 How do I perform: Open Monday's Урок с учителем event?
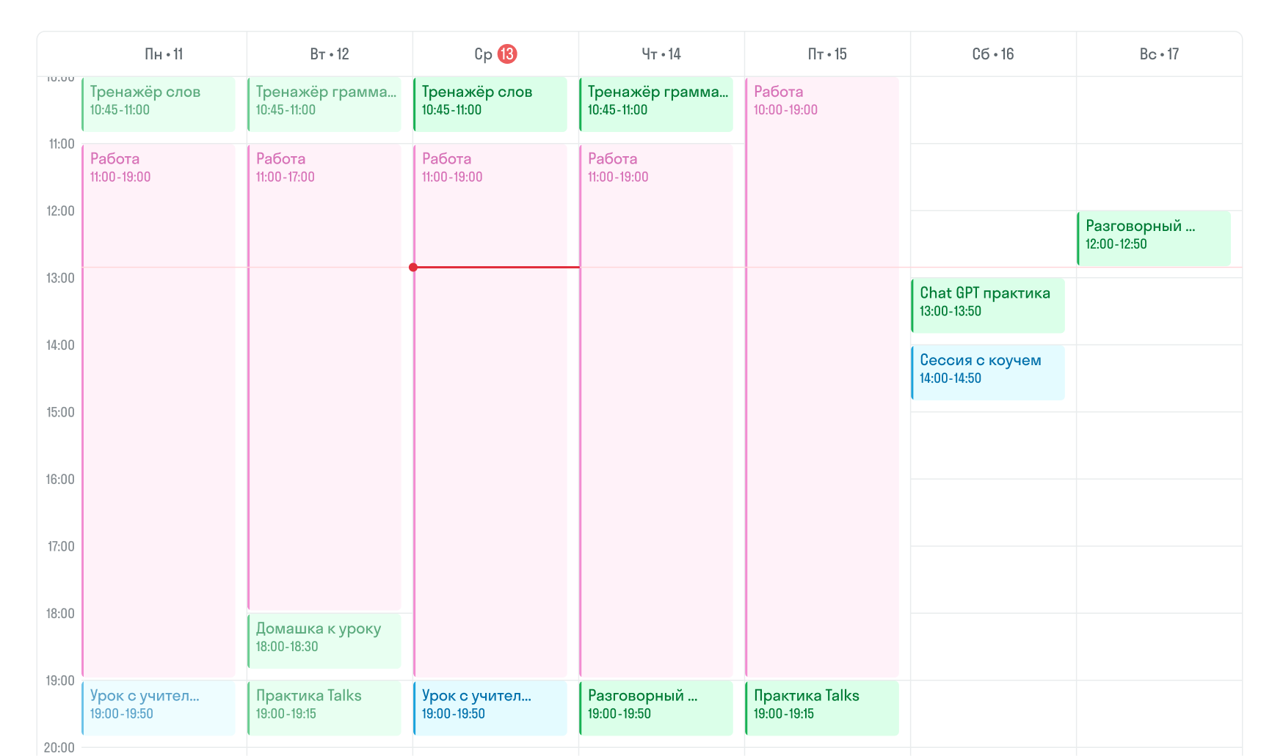[x=158, y=707]
